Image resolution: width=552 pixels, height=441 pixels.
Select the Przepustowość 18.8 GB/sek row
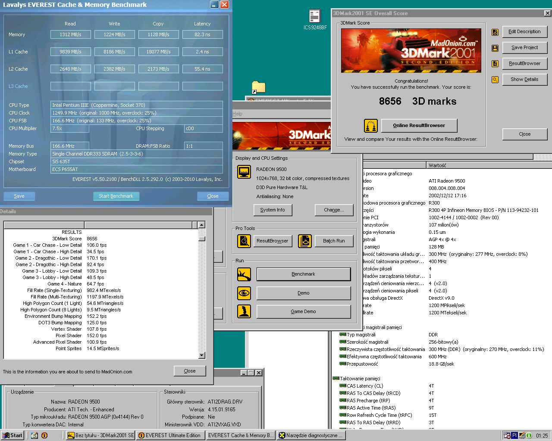(442, 364)
